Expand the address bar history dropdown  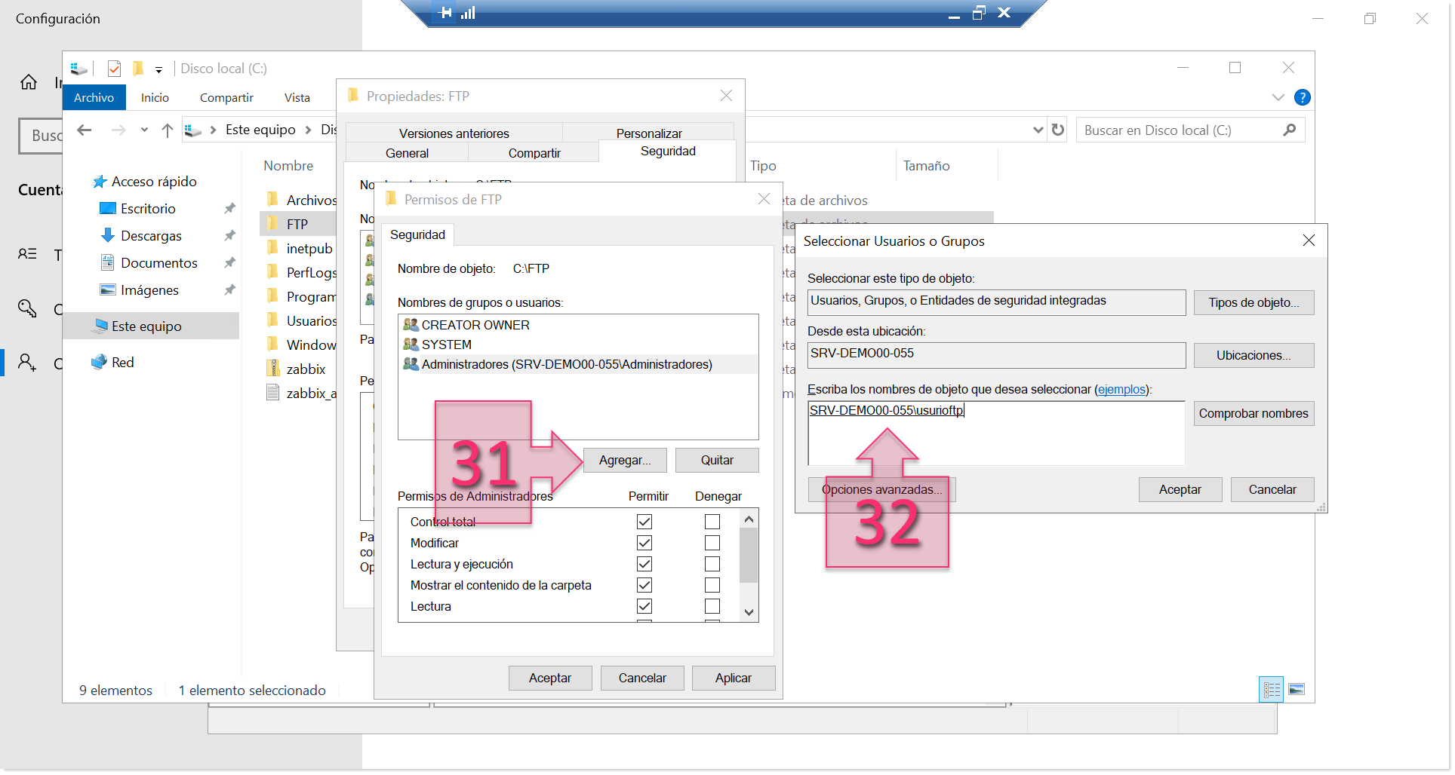(1038, 130)
